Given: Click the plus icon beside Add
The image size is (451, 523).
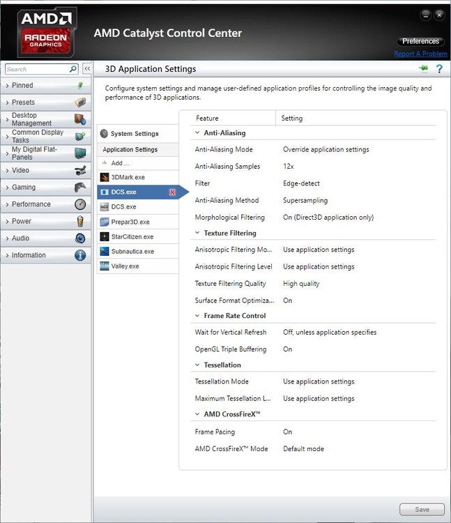Looking at the screenshot, I should (105, 163).
